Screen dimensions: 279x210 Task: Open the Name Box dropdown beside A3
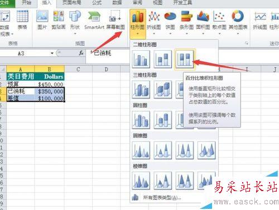coord(52,53)
